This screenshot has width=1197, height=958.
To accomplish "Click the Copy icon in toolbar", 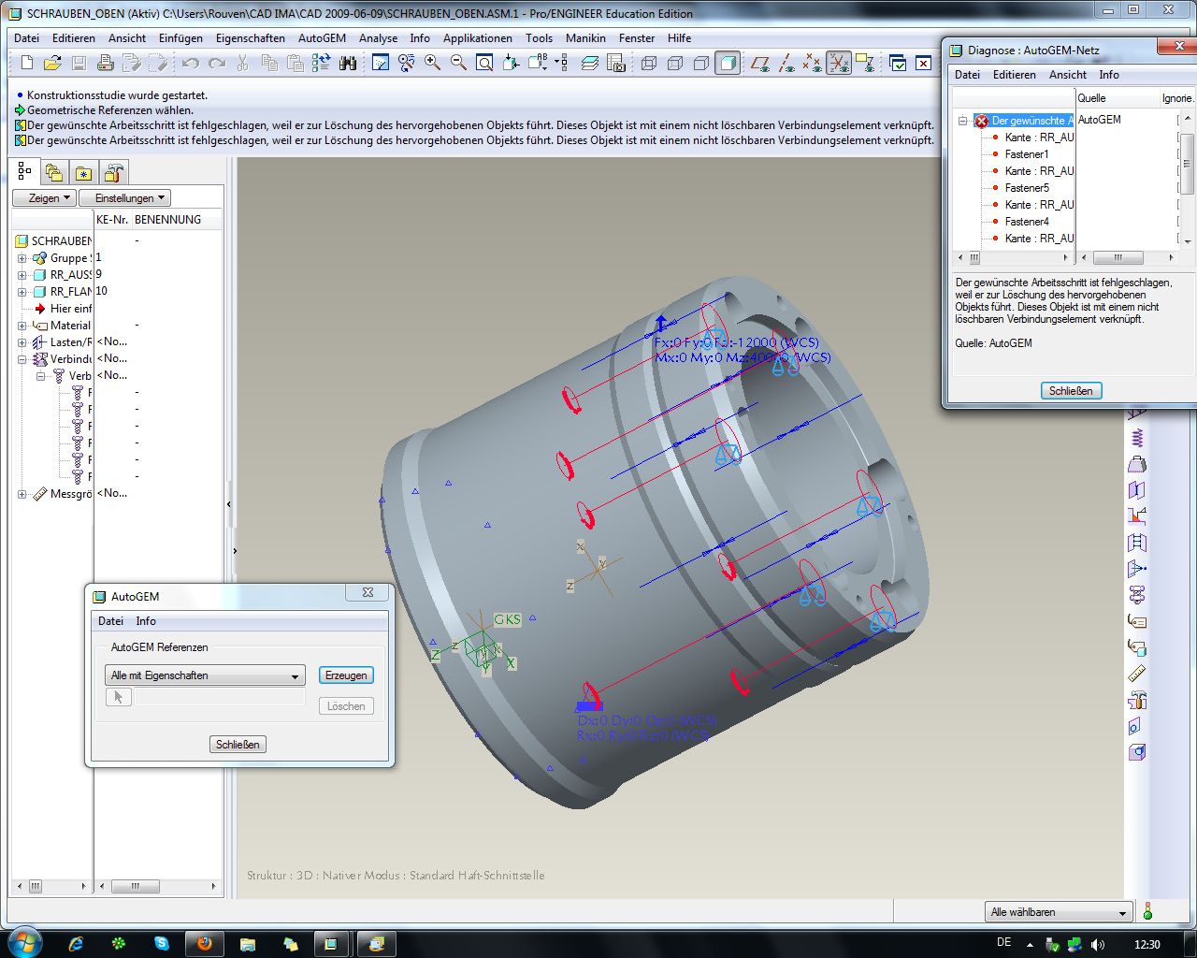I will (269, 63).
